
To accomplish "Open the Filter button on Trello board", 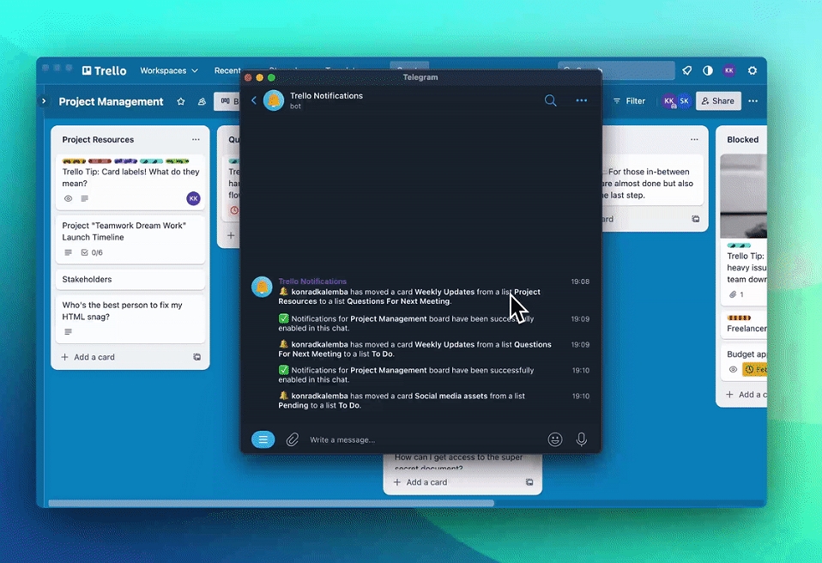I will (629, 101).
